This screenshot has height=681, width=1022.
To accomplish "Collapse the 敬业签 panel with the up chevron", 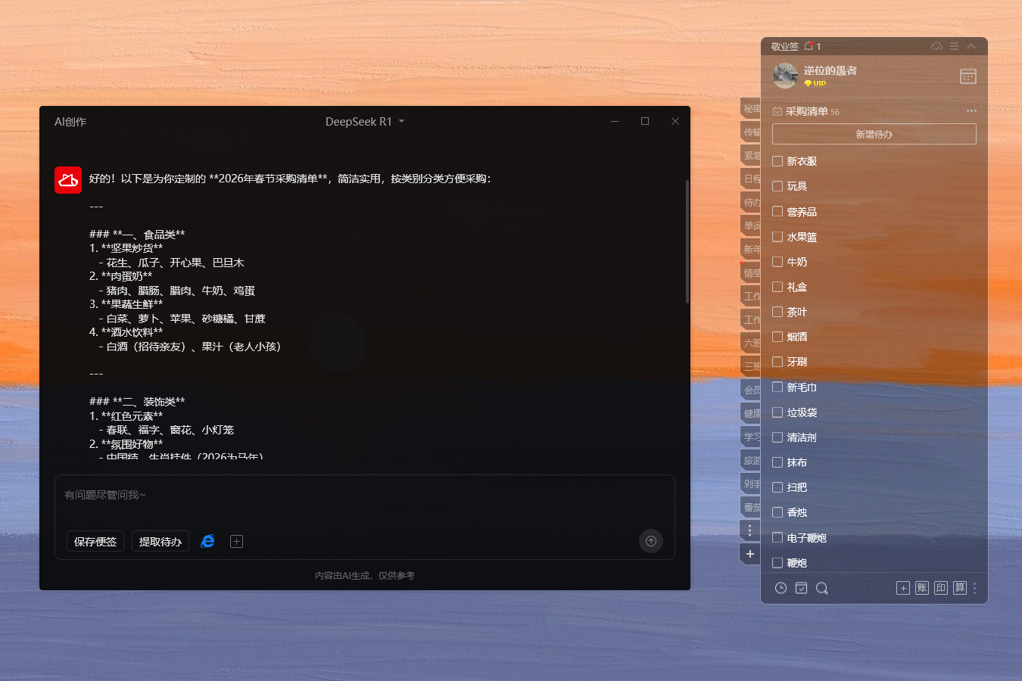I will [971, 46].
